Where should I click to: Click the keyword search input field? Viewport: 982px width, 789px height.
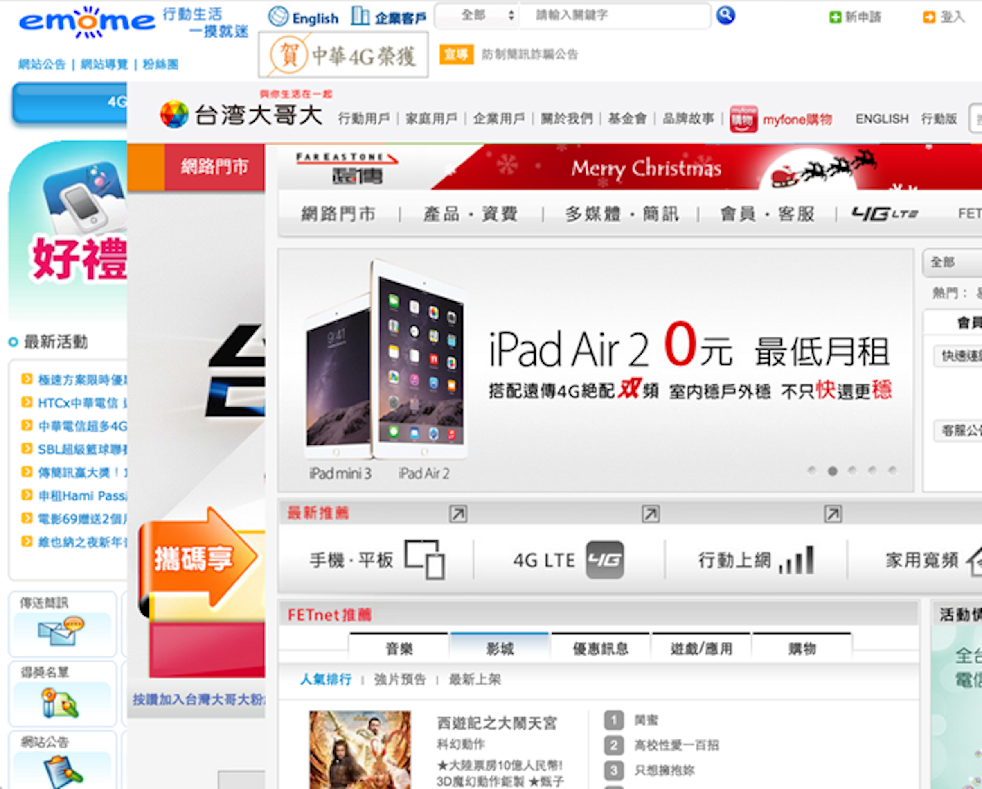pyautogui.click(x=615, y=16)
